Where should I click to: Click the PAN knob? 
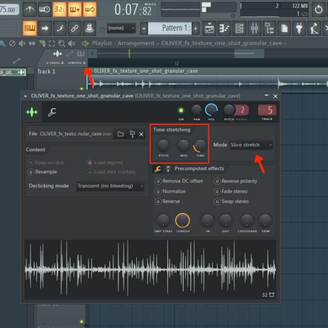196,110
